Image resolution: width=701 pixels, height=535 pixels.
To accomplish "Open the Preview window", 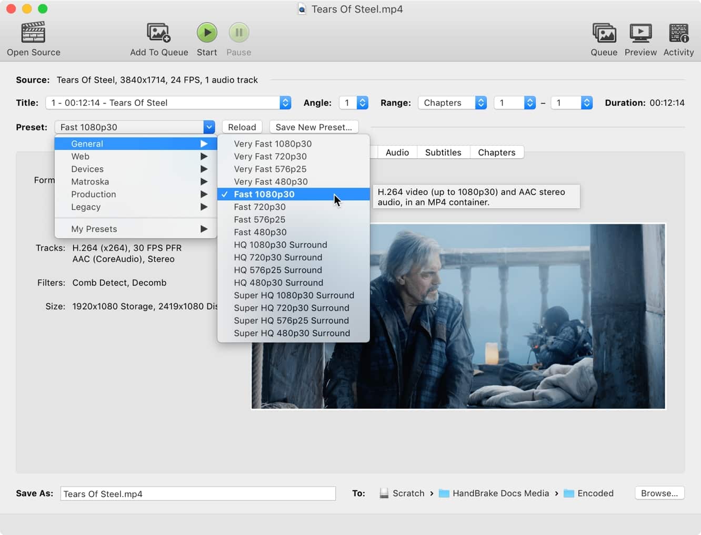I will (x=640, y=33).
